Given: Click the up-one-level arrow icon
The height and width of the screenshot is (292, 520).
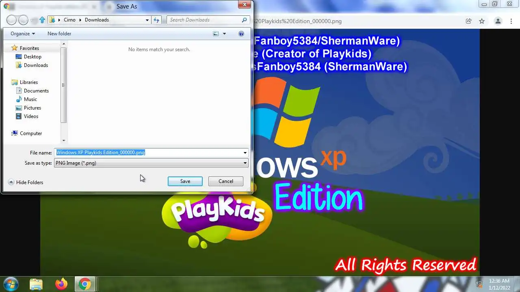Looking at the screenshot, I should point(42,20).
